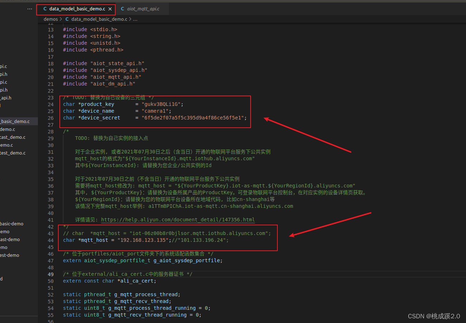
Task: Click the device_secret string value
Action: pyautogui.click(x=193, y=118)
